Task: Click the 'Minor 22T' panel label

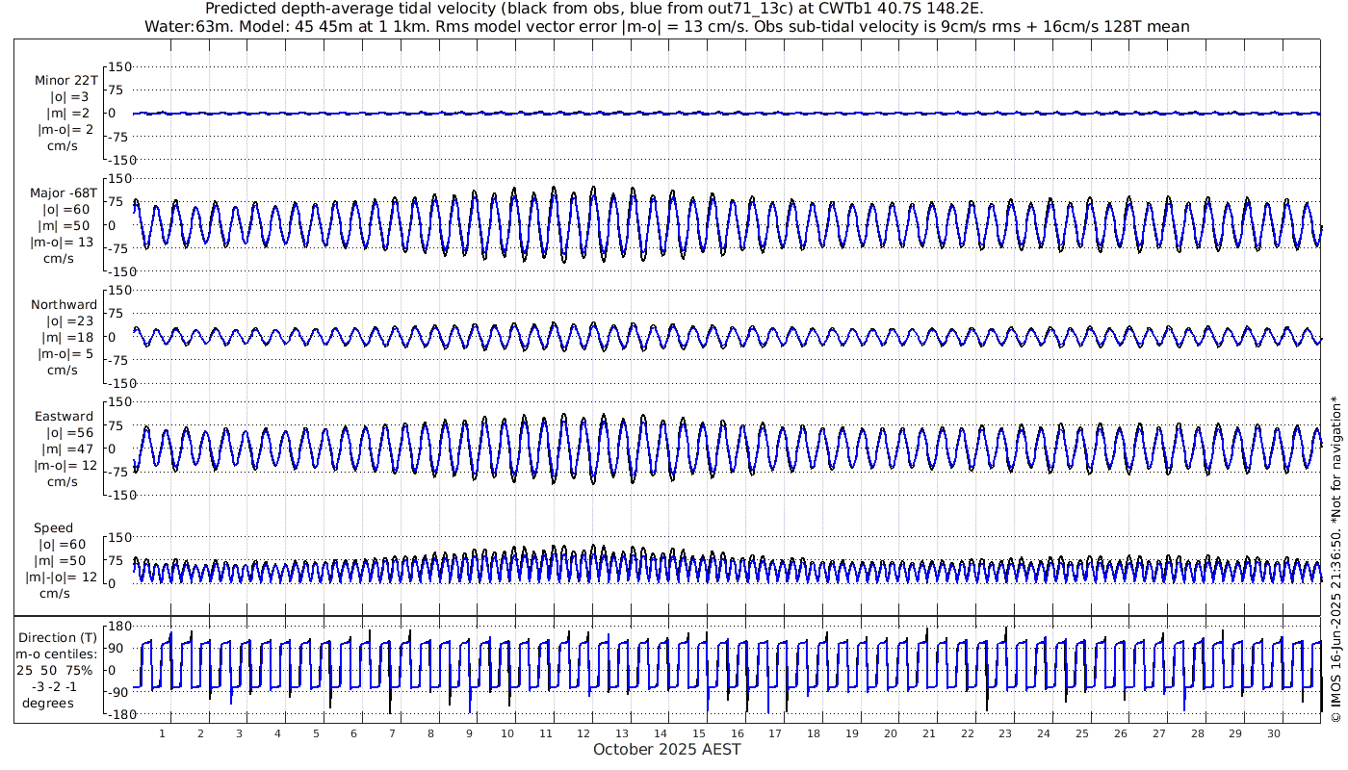Action: coord(65,80)
